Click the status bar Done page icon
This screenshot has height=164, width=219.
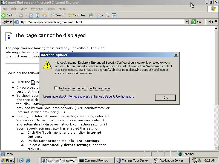[2, 154]
